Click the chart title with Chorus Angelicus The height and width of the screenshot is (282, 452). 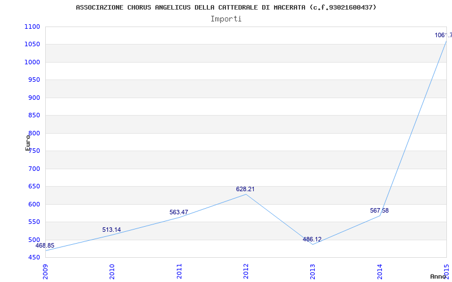tap(227, 7)
